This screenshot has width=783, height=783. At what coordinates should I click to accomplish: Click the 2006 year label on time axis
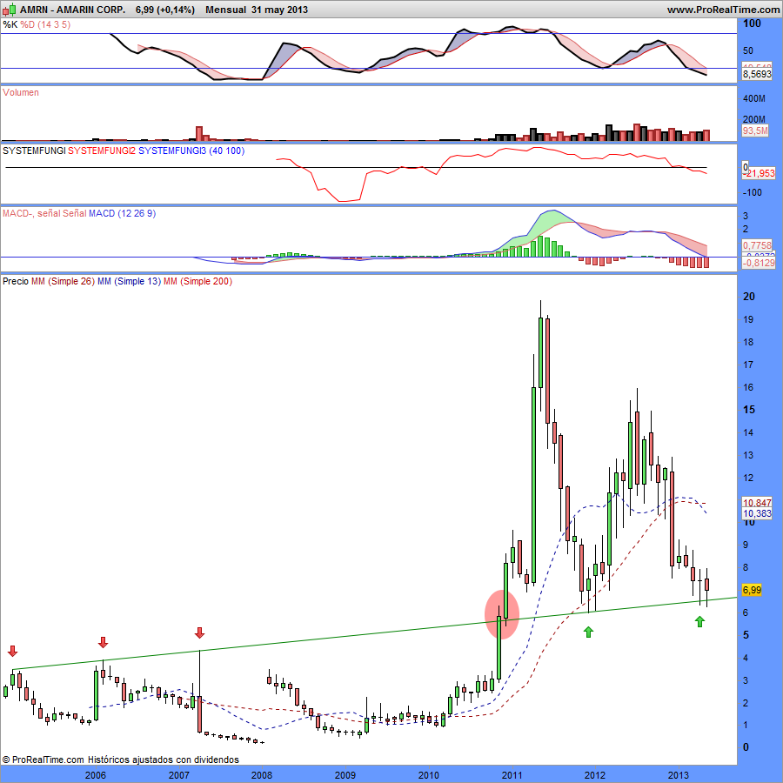click(x=96, y=775)
